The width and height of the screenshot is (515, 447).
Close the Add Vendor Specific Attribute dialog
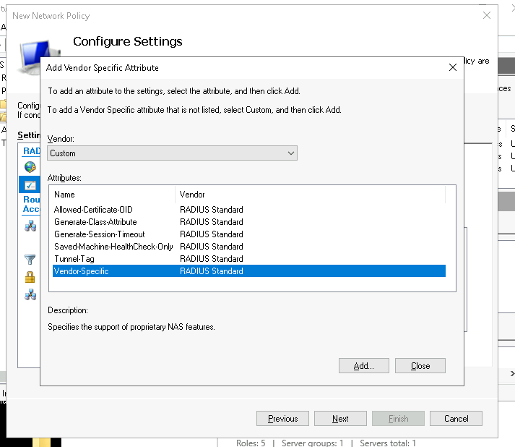coord(453,67)
